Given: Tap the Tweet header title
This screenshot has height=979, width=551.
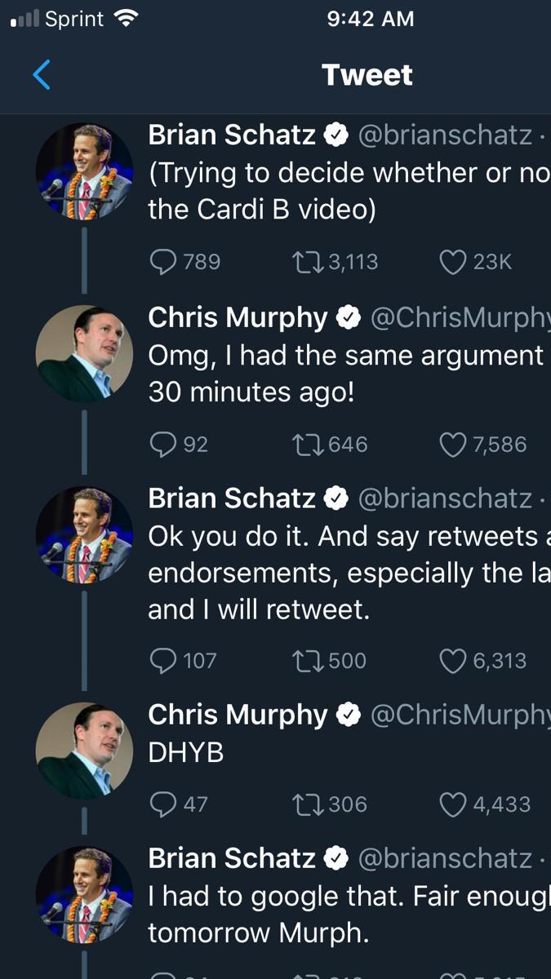Looking at the screenshot, I should (367, 75).
